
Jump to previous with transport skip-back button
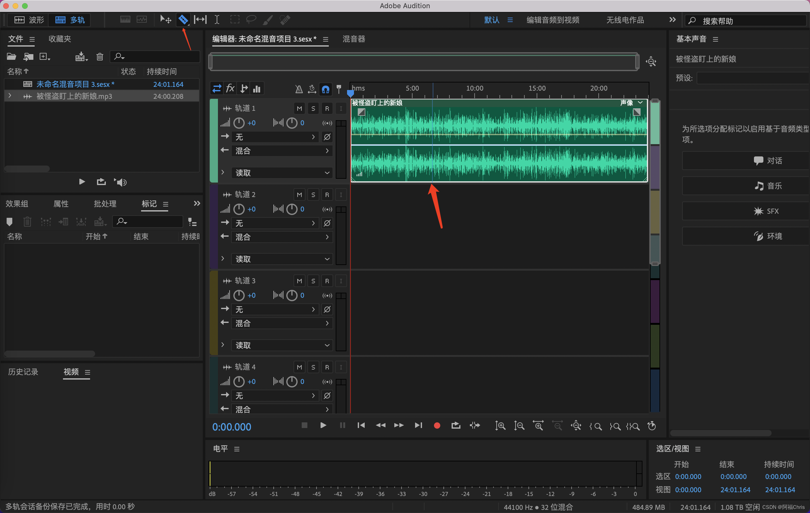pos(361,425)
